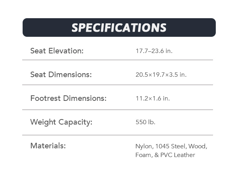Click the divider line below Seat Elevation
The image size is (238, 178).
(x=117, y=60)
